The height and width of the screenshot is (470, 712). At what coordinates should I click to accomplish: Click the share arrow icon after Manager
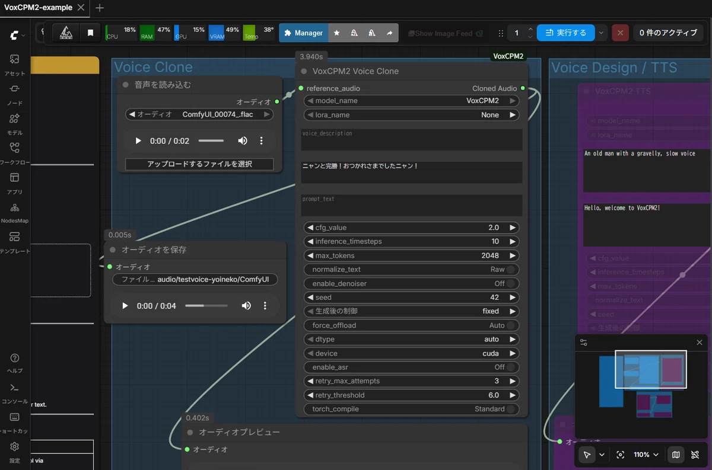click(389, 33)
